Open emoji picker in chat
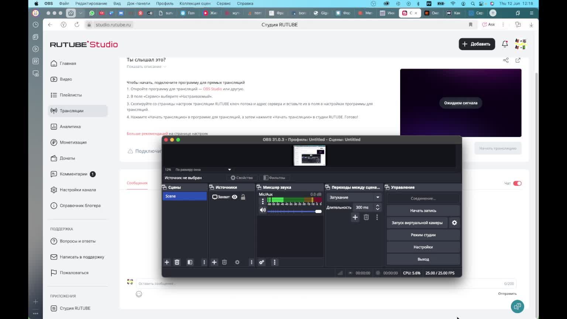Image resolution: width=567 pixels, height=319 pixels. coord(139,294)
